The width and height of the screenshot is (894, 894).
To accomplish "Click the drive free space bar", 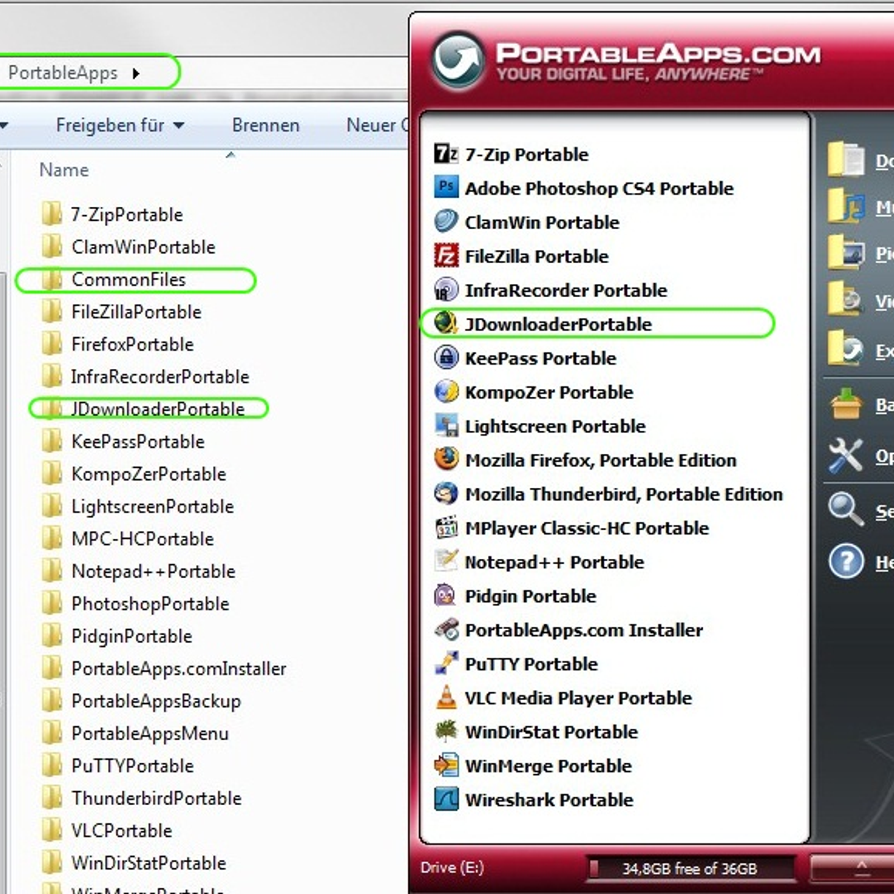I will tap(691, 868).
